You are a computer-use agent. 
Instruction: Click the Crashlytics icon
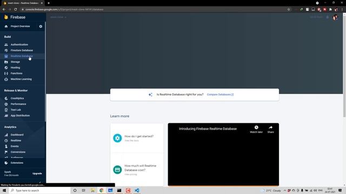coord(6,98)
